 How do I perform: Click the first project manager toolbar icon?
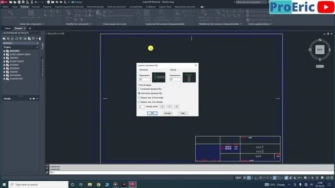click(x=4, y=39)
